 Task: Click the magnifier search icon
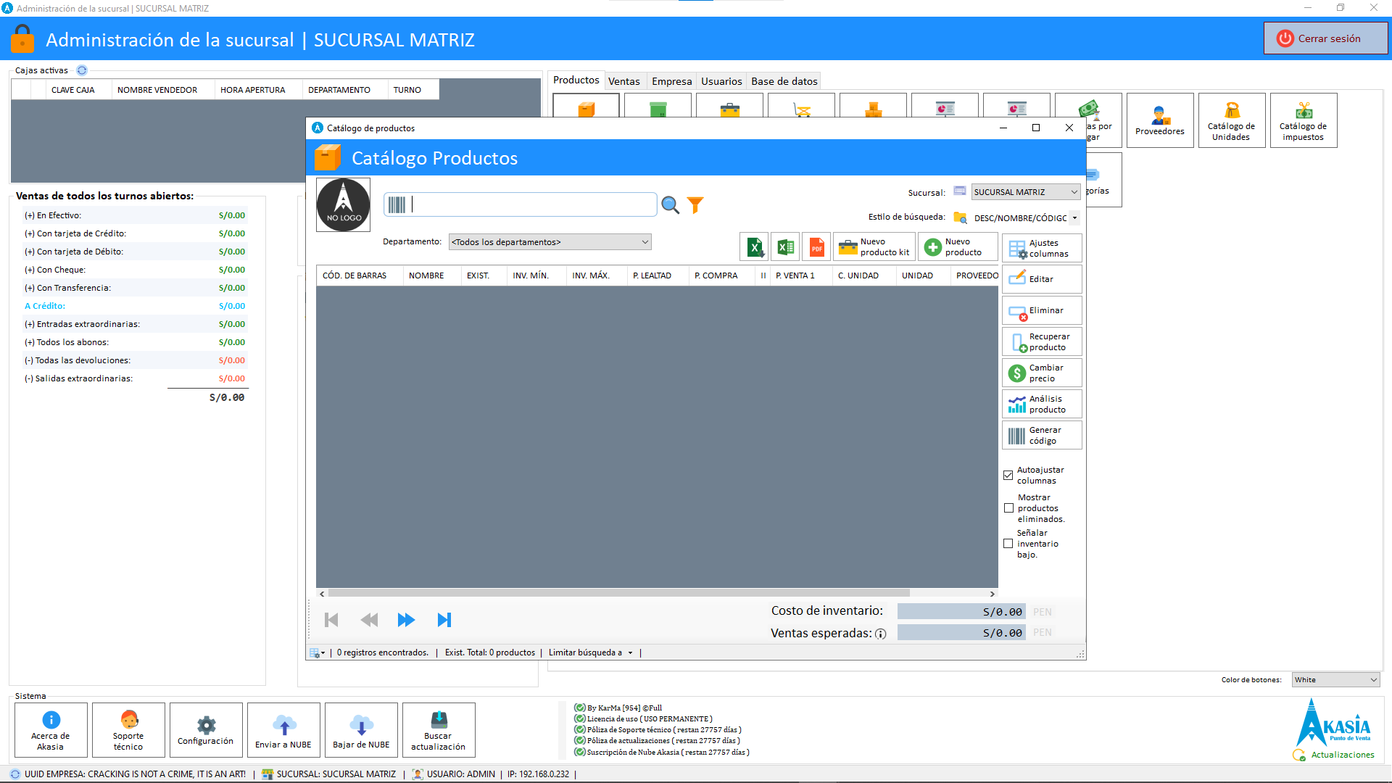[x=670, y=205]
